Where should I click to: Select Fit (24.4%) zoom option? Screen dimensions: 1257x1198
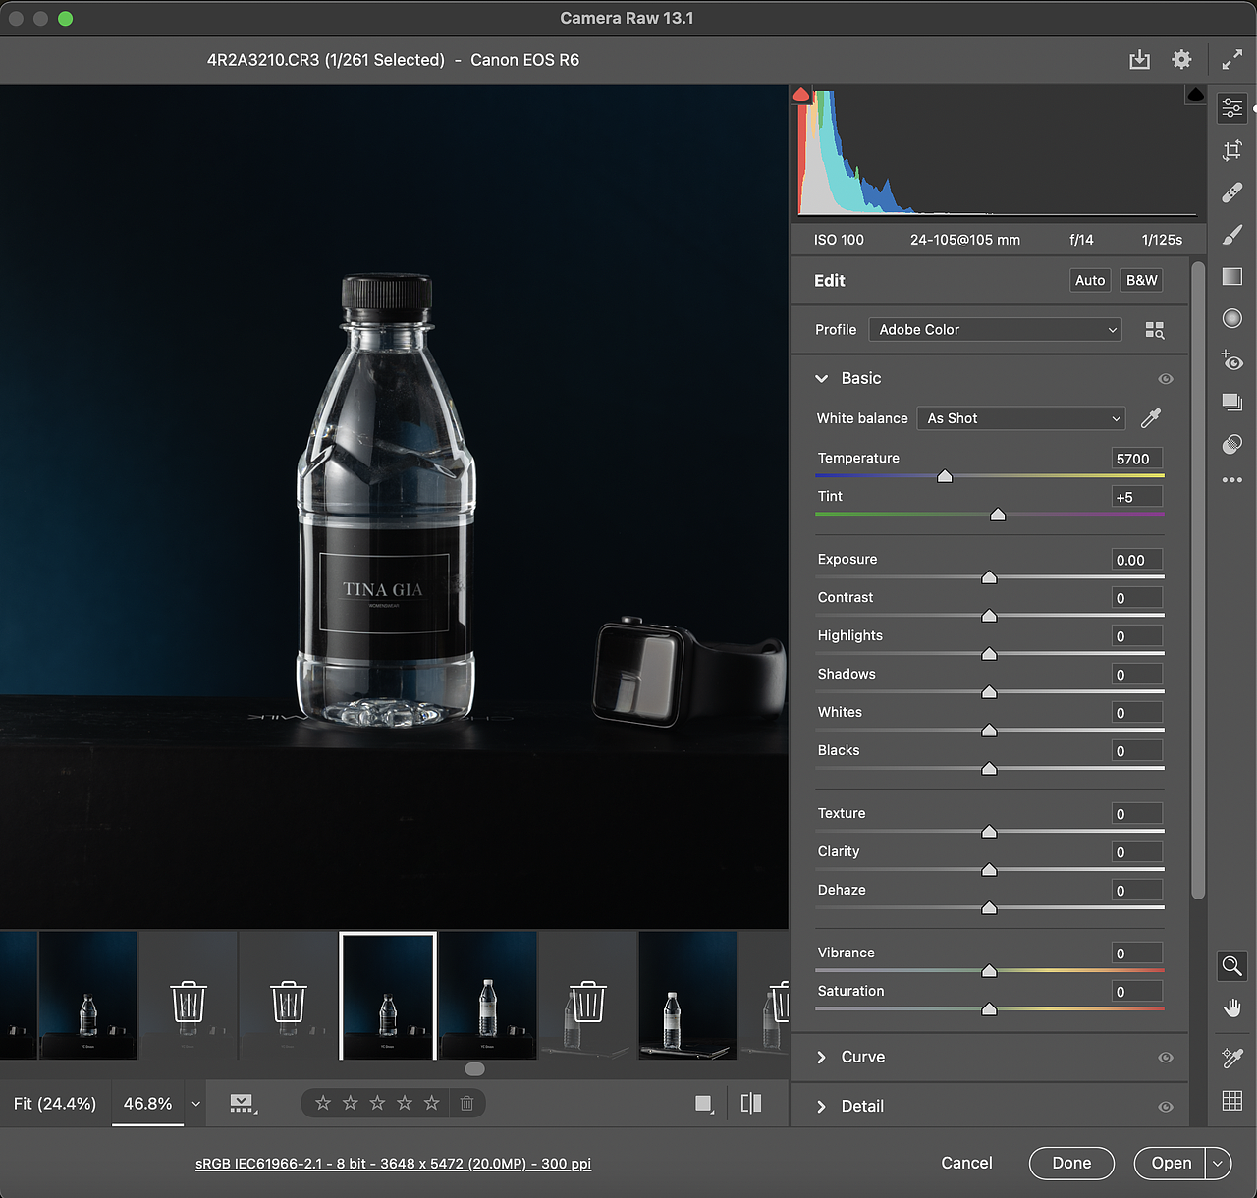(x=55, y=1104)
